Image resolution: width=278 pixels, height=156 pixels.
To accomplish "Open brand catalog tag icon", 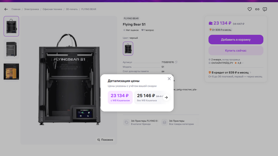I will coord(127,122).
